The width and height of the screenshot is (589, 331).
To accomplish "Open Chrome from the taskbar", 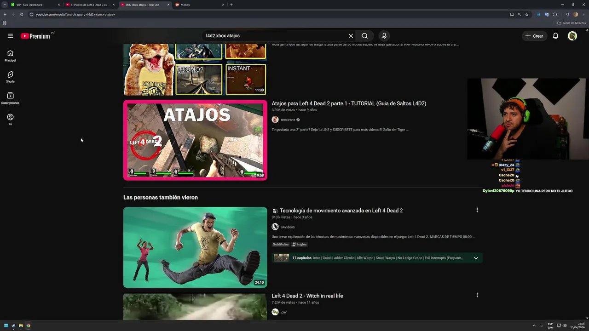I will click(28, 325).
